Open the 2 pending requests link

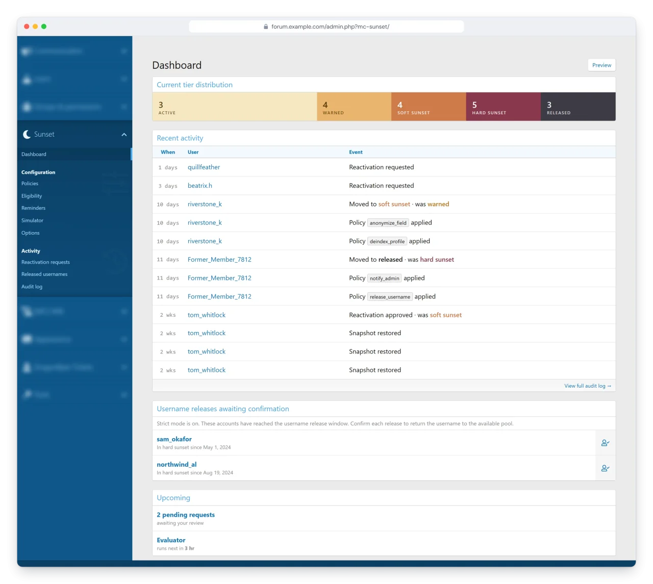pos(186,515)
